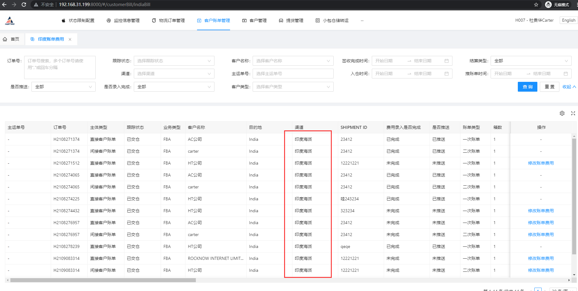
Task: Click calendar icon in 签收完成时间 field
Action: [x=446, y=61]
